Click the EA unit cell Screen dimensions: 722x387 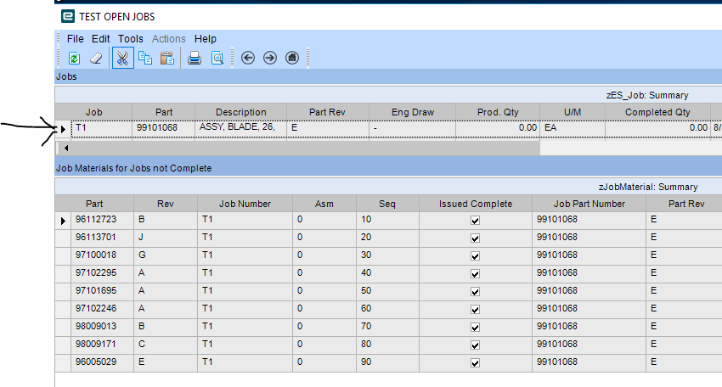[573, 129]
